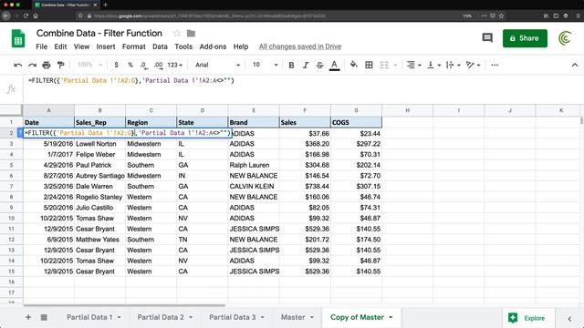Image resolution: width=584 pixels, height=328 pixels.
Task: Click the account avatar icon
Action: click(x=565, y=38)
